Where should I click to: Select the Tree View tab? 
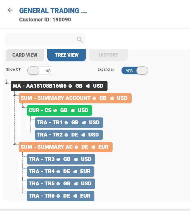[x=67, y=55]
